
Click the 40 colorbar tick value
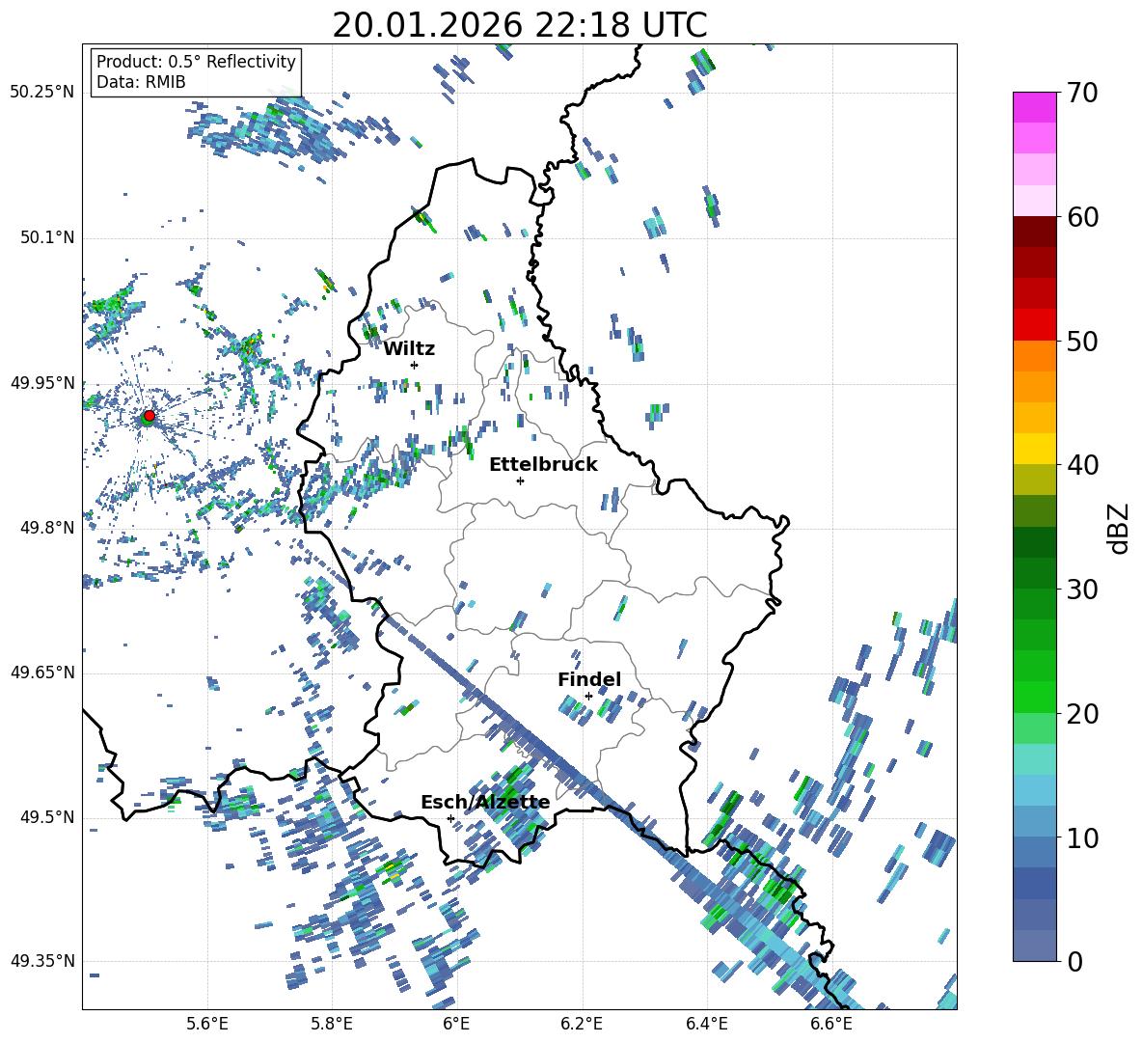tap(1082, 465)
